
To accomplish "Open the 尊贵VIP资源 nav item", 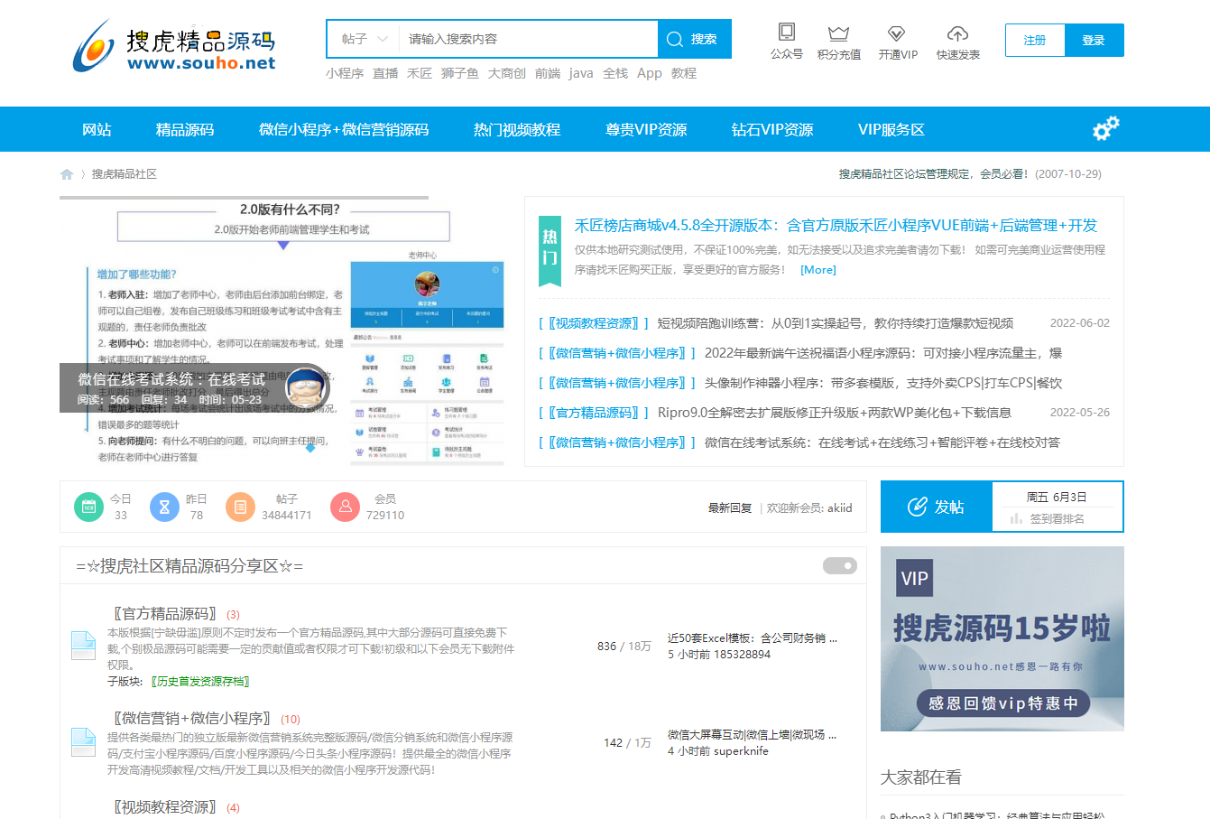I will [646, 129].
